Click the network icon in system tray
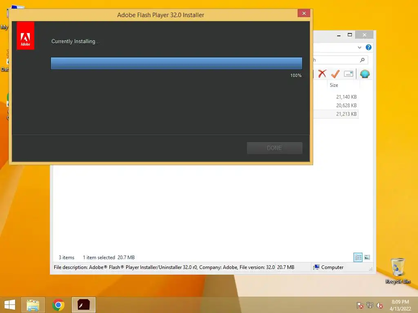This screenshot has height=313, width=418. [370, 305]
